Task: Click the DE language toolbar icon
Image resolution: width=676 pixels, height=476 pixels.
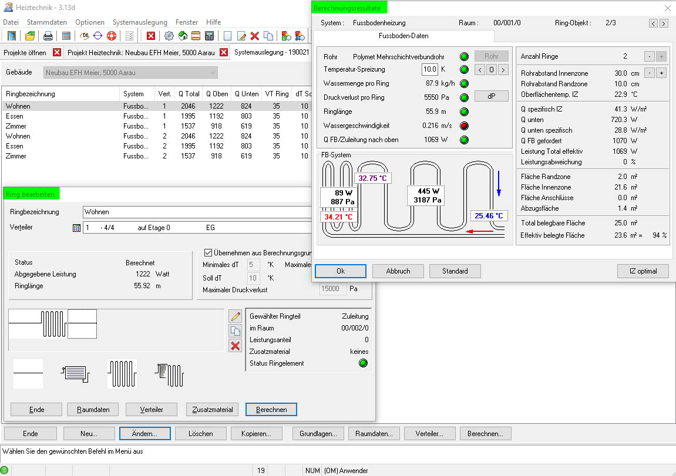Action: (85, 36)
